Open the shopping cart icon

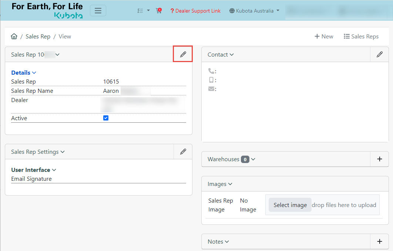[159, 11]
